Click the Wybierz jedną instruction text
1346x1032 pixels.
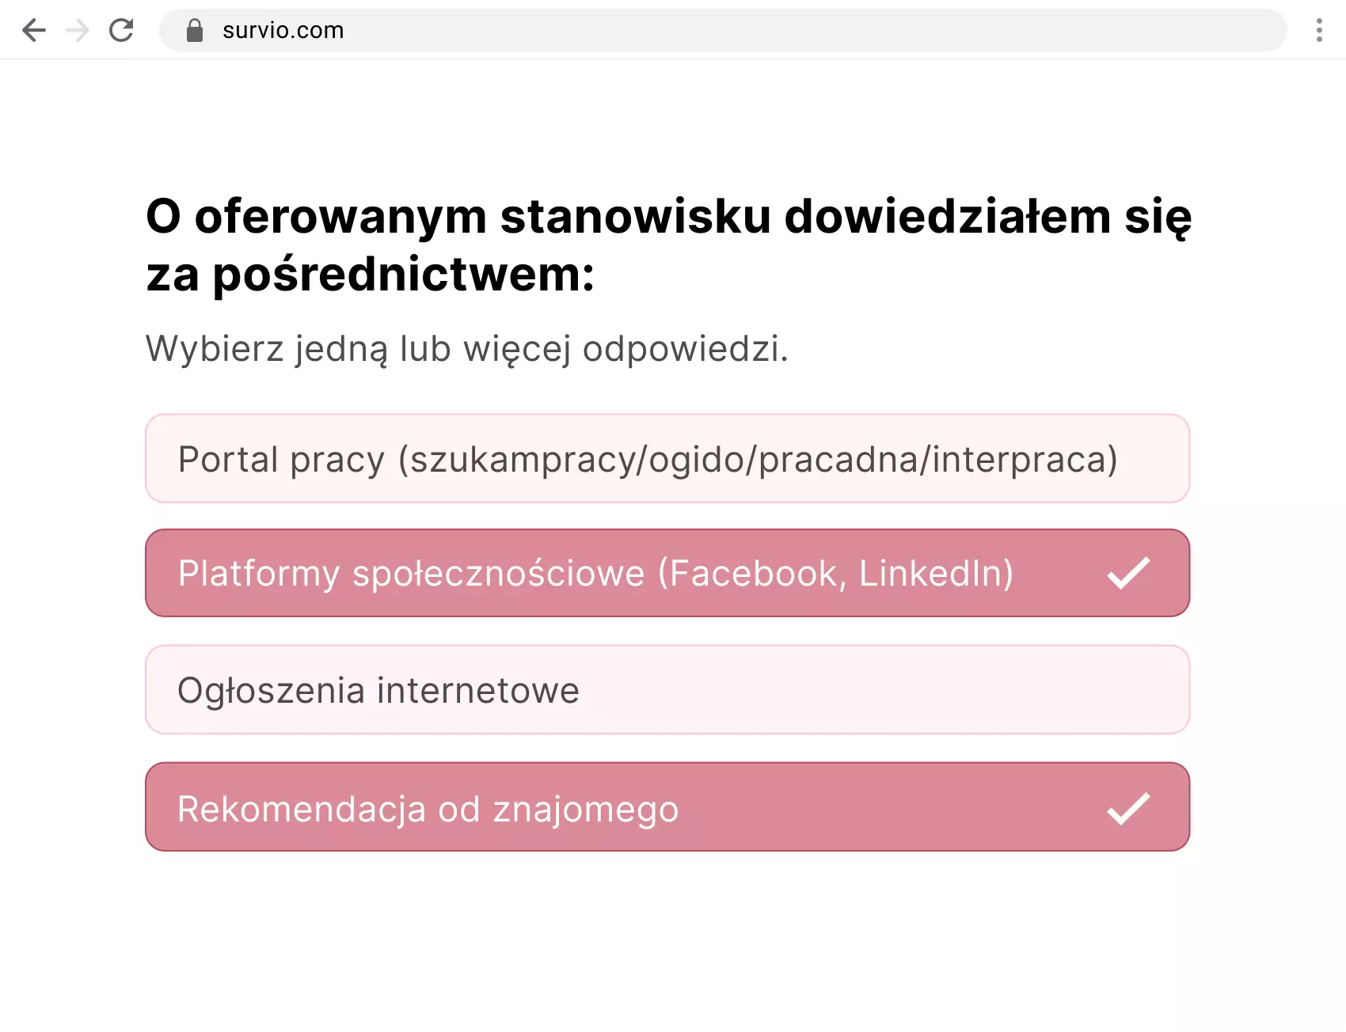click(x=467, y=348)
